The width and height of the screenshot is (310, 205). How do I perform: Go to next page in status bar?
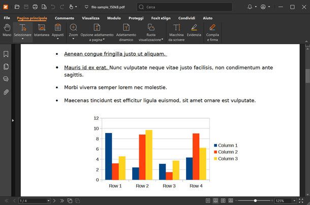coord(54,201)
